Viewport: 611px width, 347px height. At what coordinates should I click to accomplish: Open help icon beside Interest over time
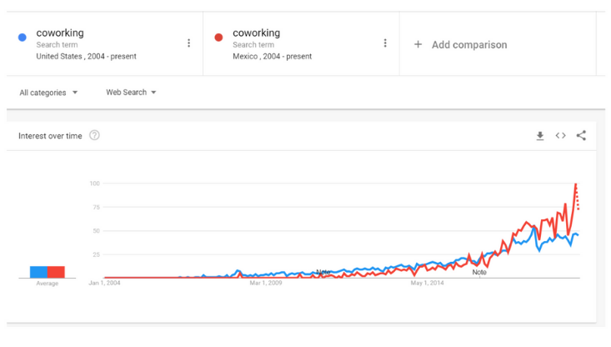(94, 136)
